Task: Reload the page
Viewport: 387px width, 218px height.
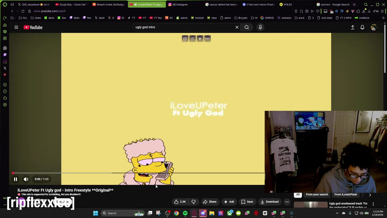Action: point(23,11)
